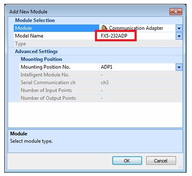Image resolution: width=192 pixels, height=176 pixels.
Task: Open the Module dropdown arrow
Action: pyautogui.click(x=179, y=28)
